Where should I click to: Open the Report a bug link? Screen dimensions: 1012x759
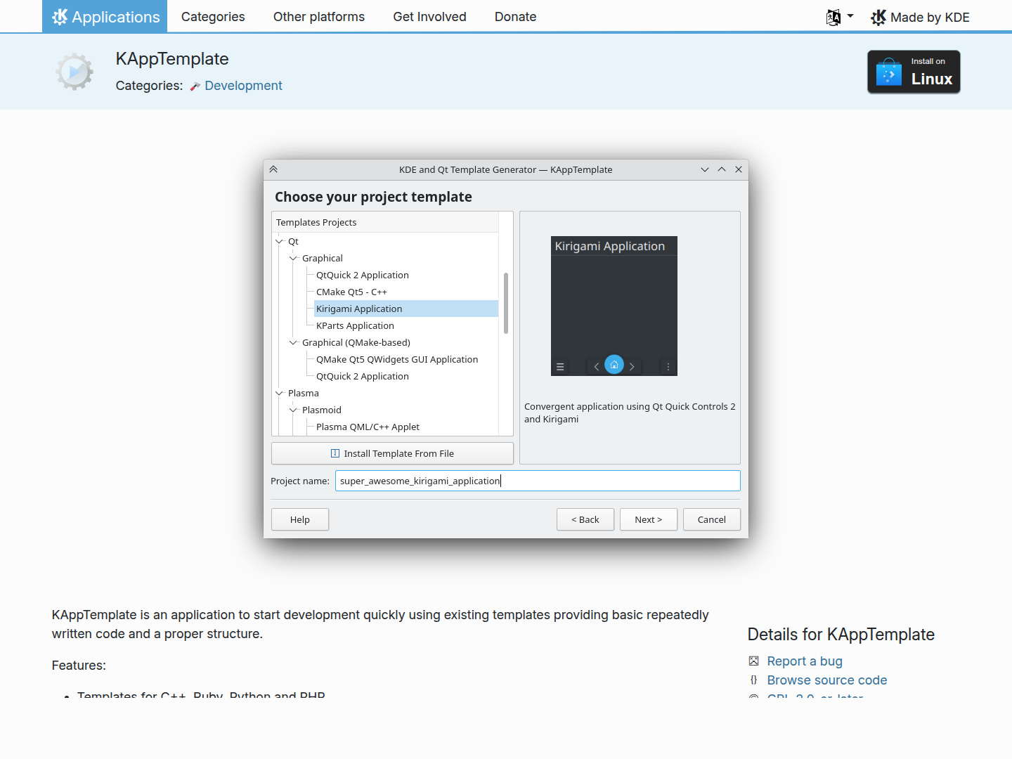805,661
